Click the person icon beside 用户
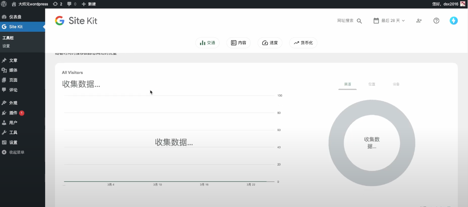Screen dimensions: 468x207 coord(4,123)
